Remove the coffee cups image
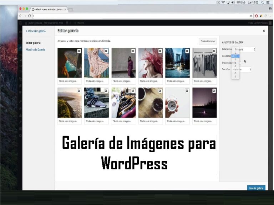This screenshot has width=274, height=205. pos(160,91)
